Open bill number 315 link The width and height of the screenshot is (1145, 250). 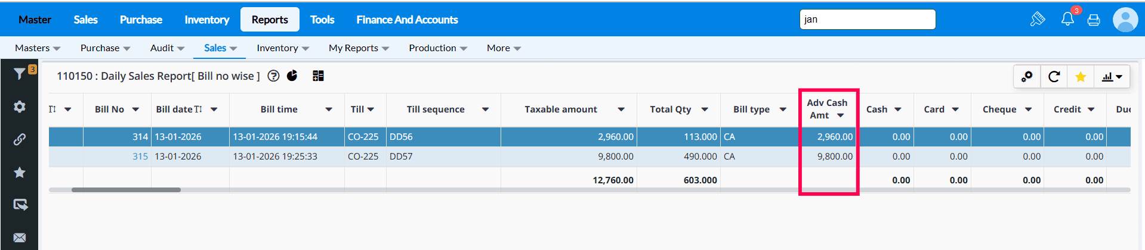point(140,157)
